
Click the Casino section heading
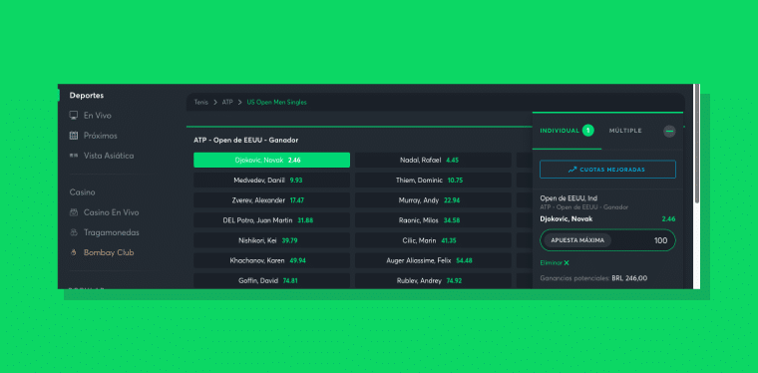[x=82, y=192]
